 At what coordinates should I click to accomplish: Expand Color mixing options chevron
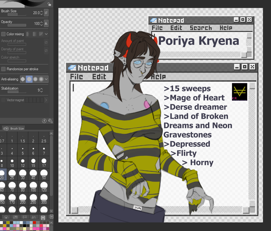click(x=46, y=34)
